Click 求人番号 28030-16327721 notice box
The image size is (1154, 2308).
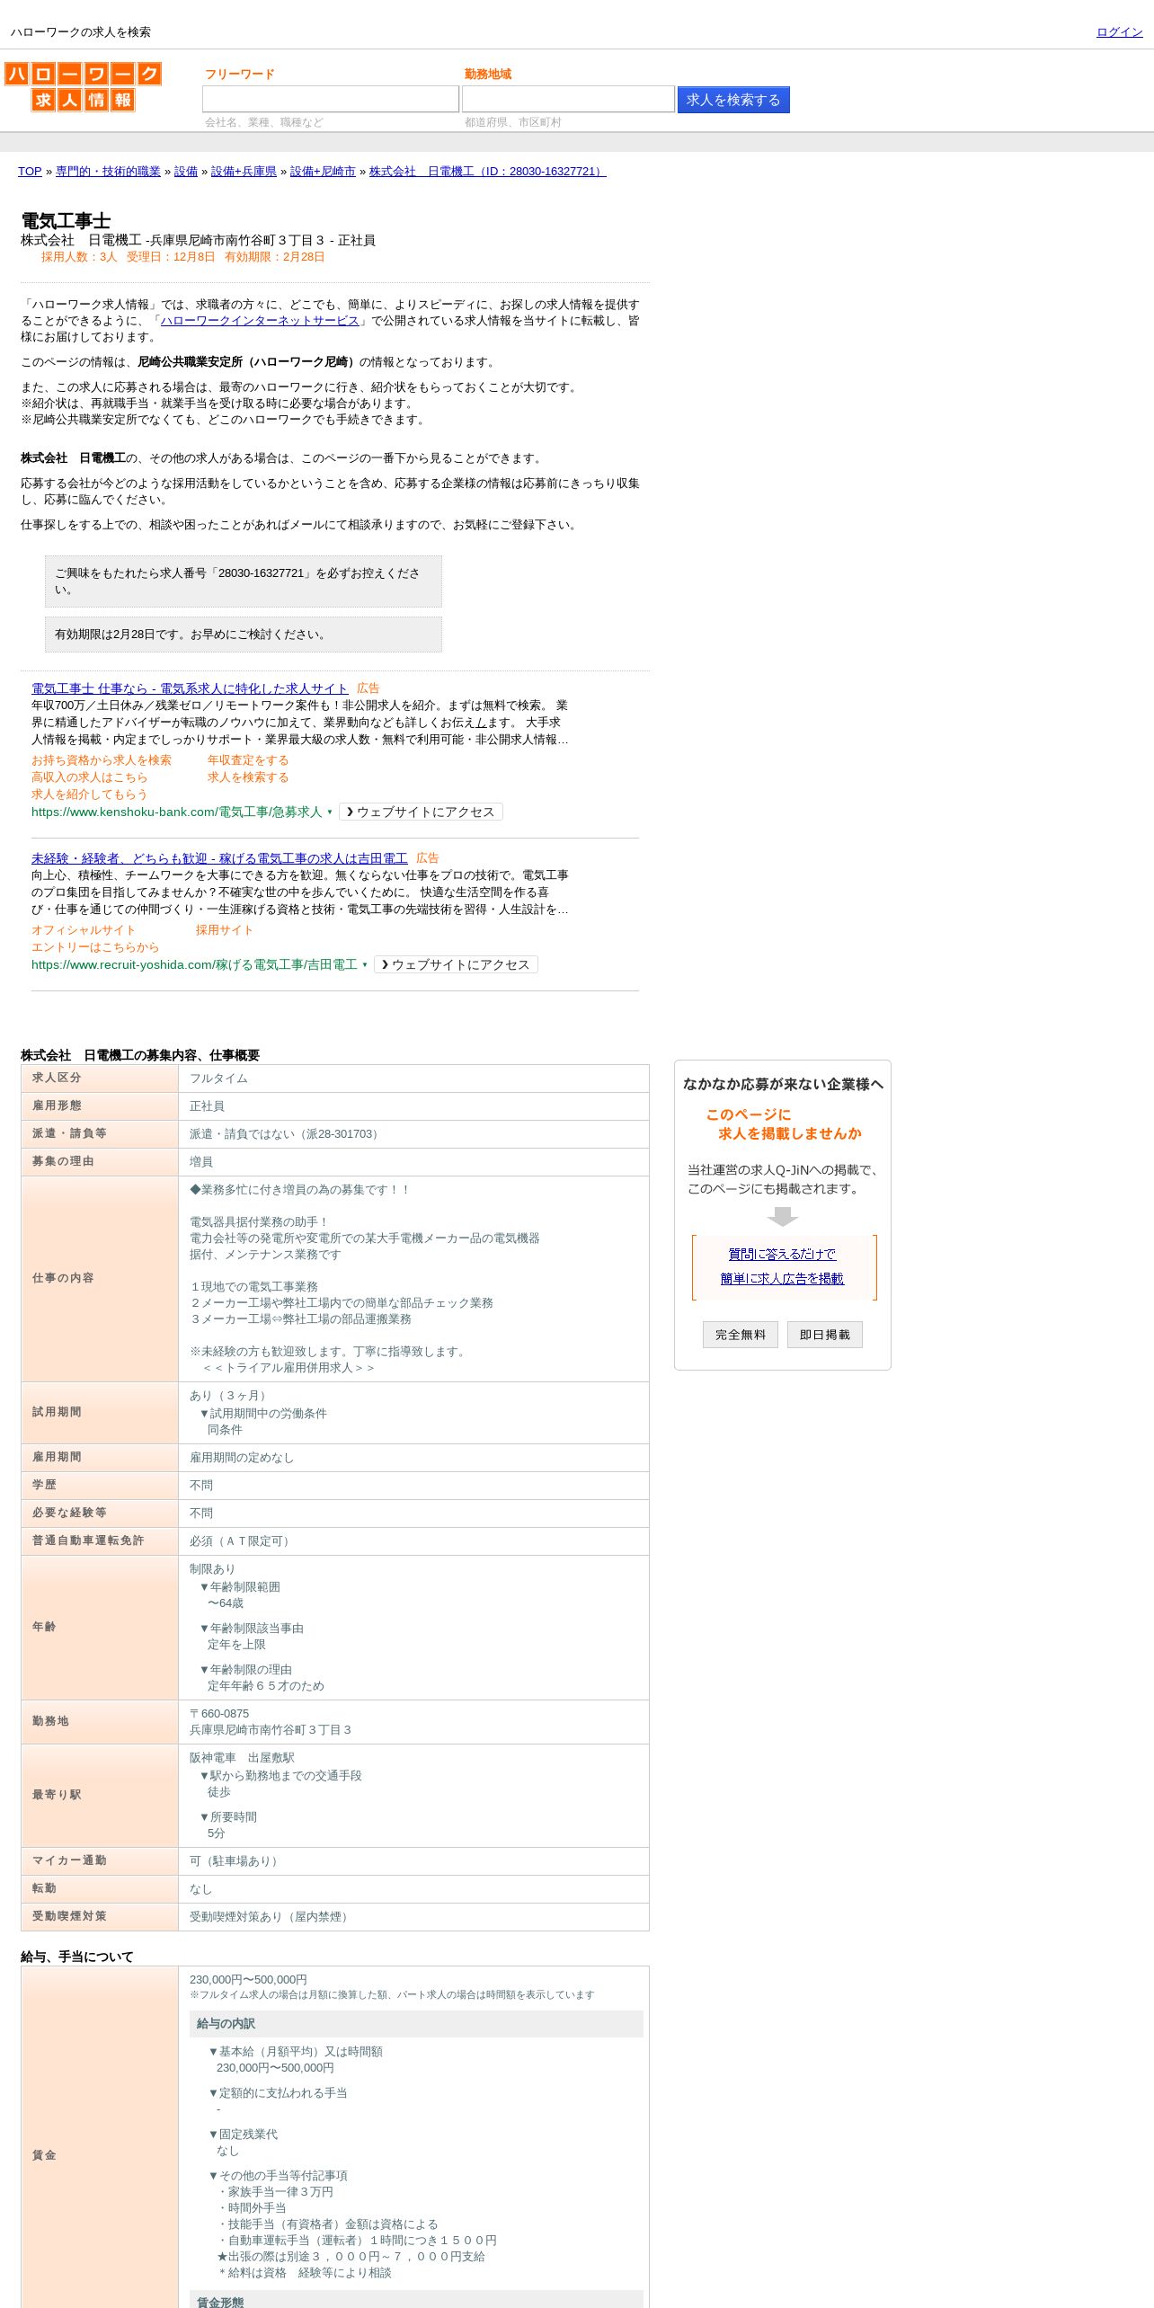(244, 581)
